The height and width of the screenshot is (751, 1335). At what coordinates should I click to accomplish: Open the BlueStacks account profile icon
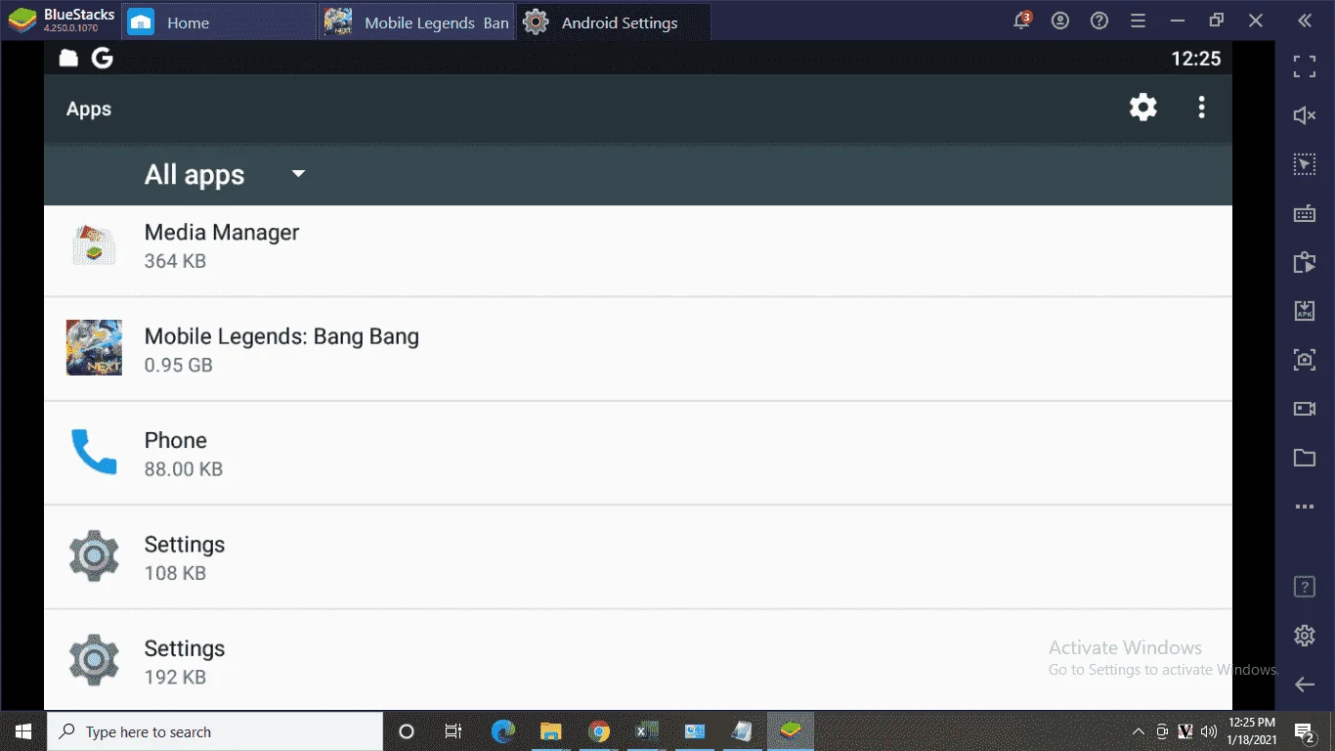coord(1061,21)
